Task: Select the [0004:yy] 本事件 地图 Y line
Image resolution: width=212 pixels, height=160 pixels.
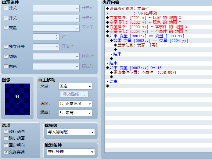Action: (x=158, y=32)
